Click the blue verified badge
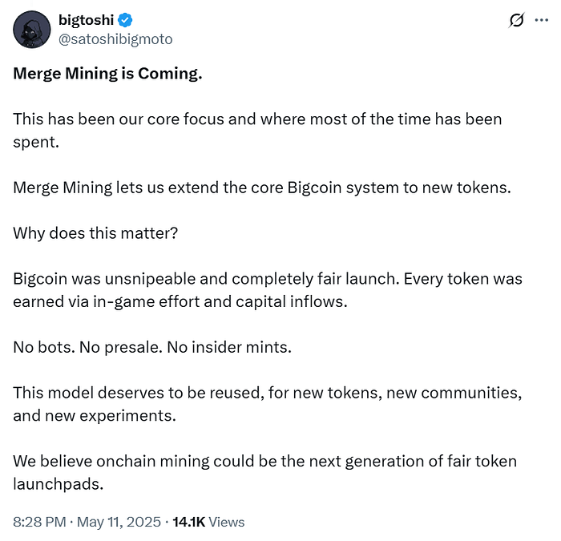This screenshot has width=561, height=541. [125, 20]
